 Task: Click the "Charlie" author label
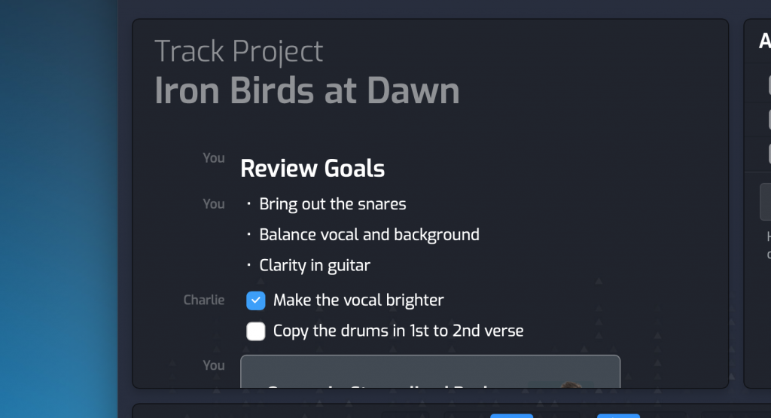point(204,300)
